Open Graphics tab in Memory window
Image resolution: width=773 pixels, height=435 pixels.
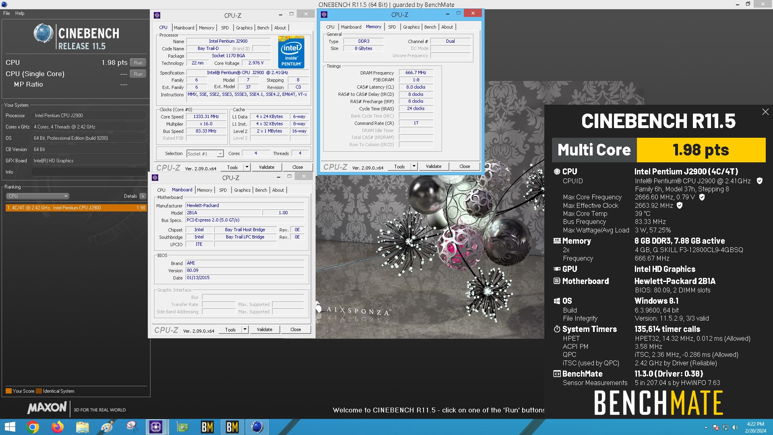[x=411, y=27]
